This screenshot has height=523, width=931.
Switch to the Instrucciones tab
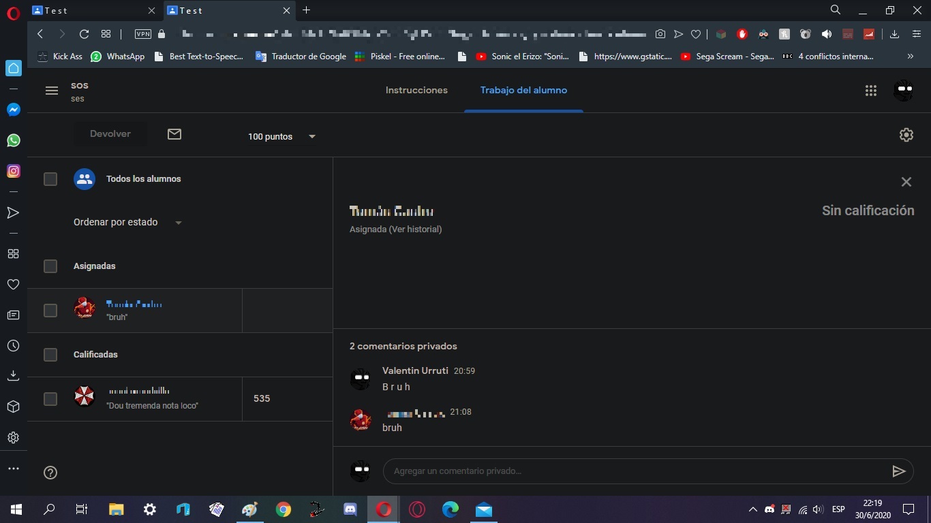tap(416, 90)
